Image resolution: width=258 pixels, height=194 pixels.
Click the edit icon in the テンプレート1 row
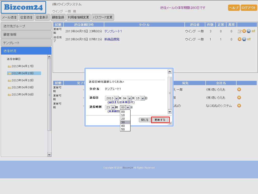pyautogui.click(x=240, y=31)
